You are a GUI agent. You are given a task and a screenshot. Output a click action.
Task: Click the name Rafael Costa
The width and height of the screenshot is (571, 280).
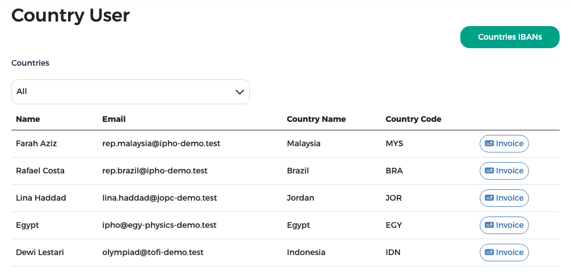click(x=40, y=171)
